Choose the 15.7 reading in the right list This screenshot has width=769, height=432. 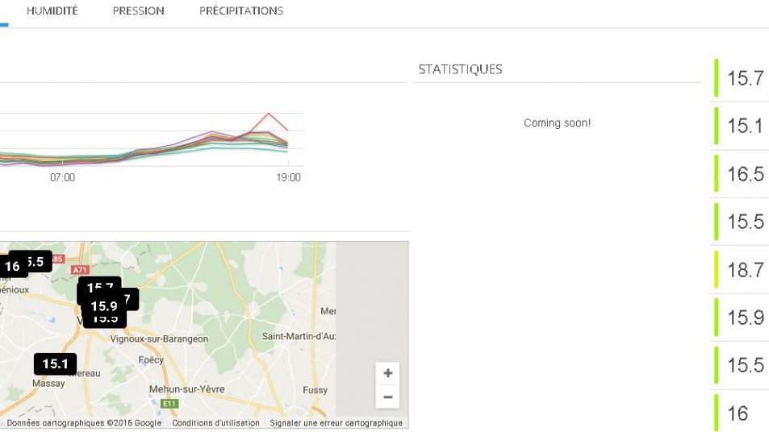point(745,78)
